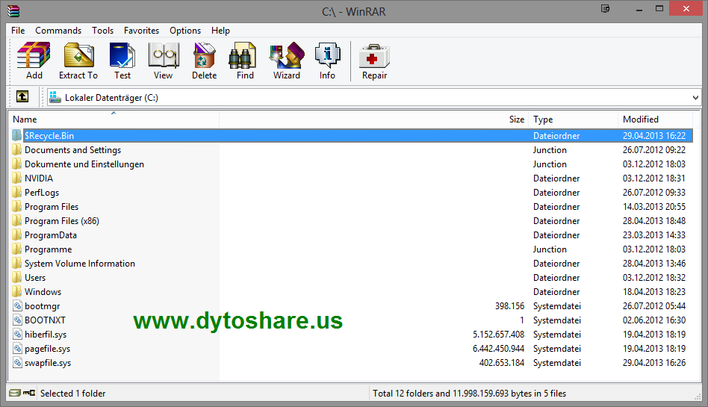Sort the list by Size column

click(374, 119)
